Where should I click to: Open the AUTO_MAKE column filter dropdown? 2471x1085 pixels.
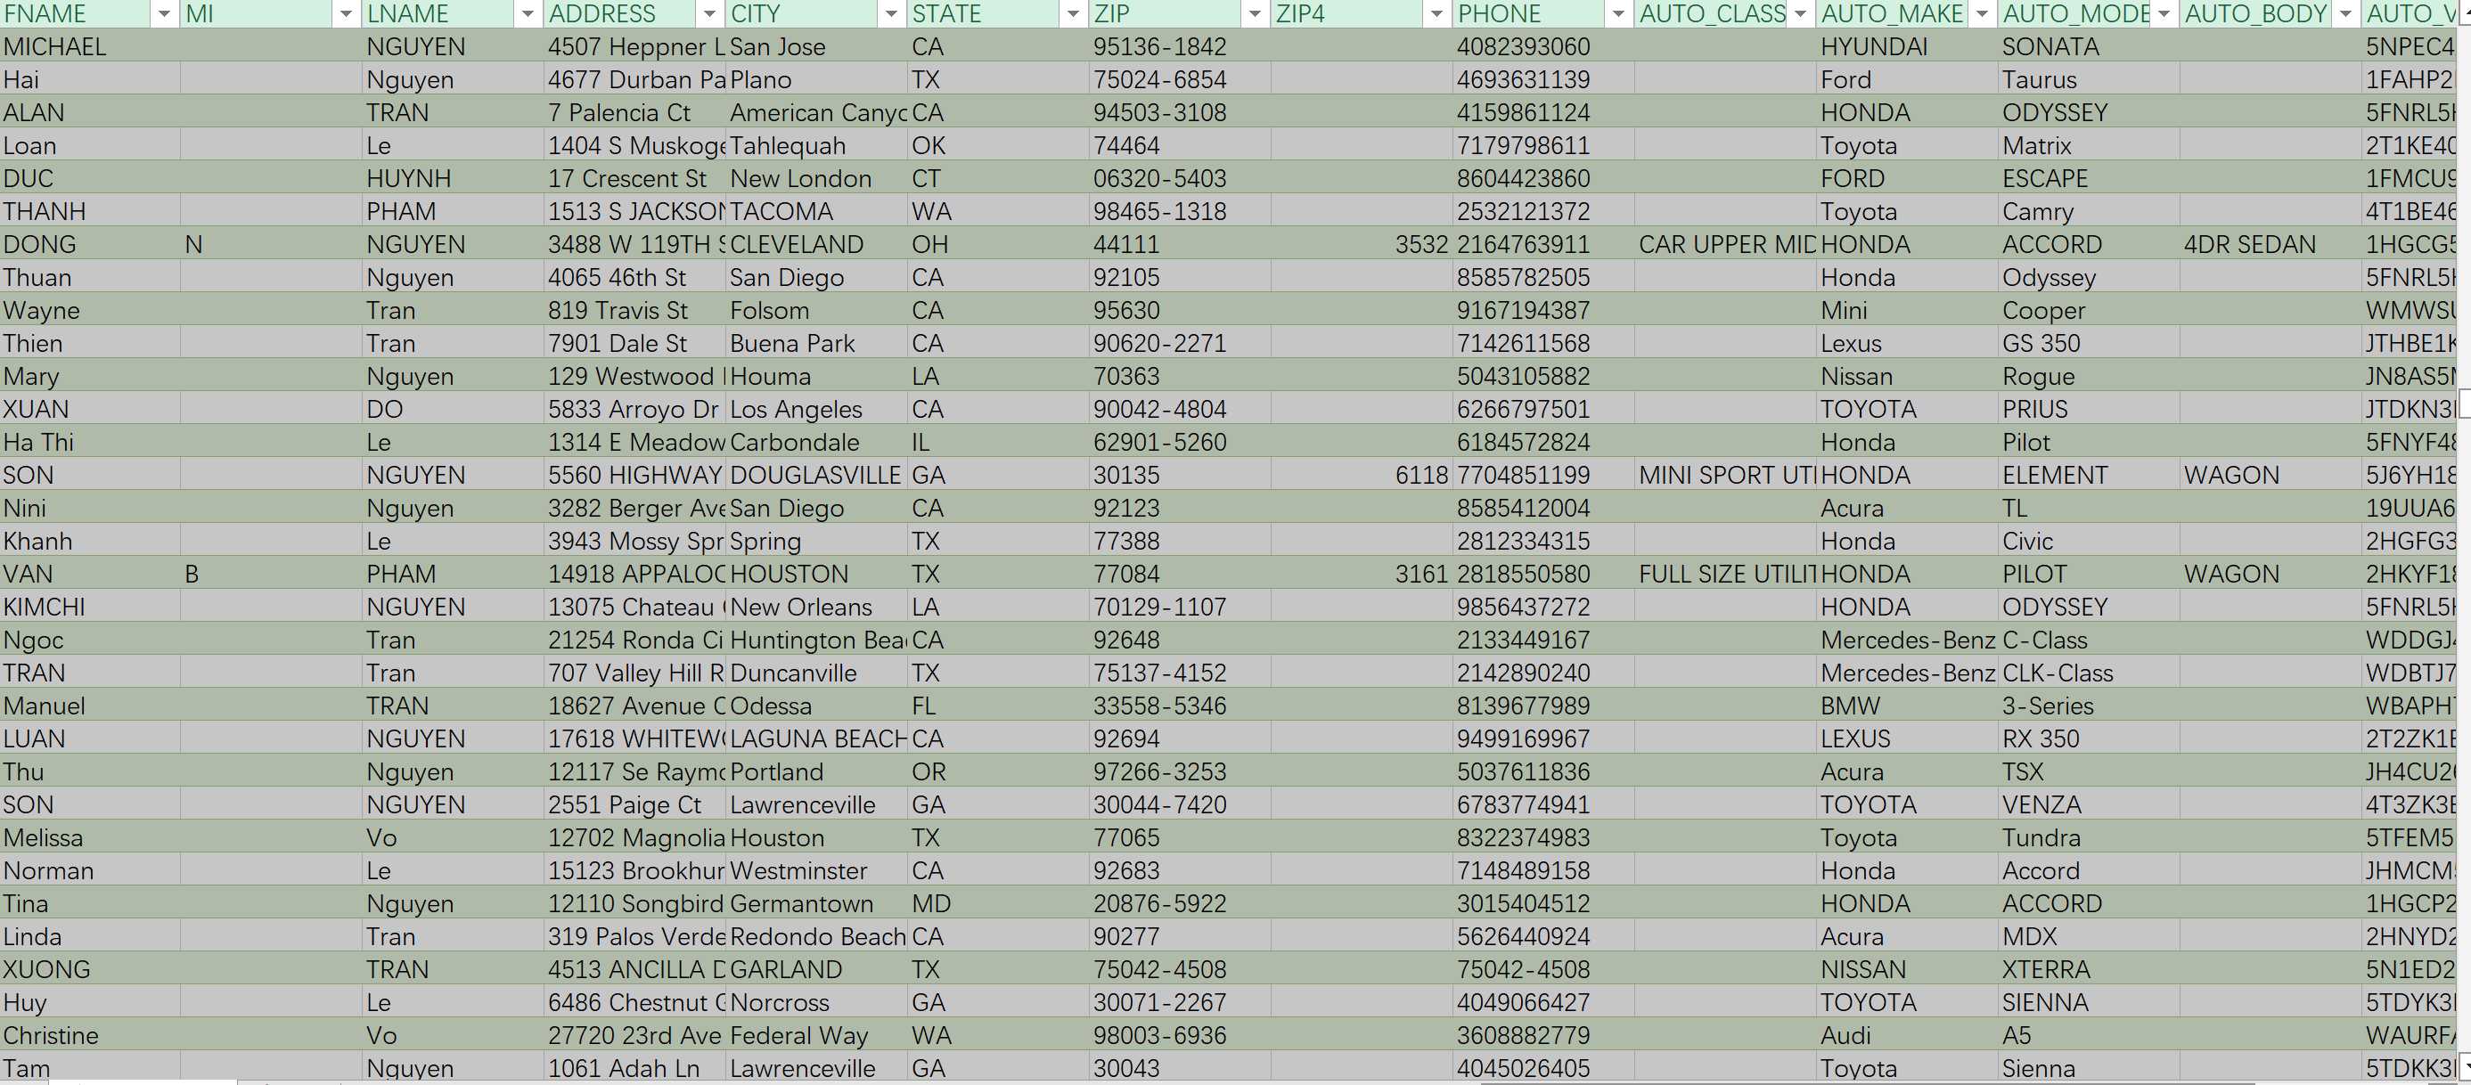(1982, 13)
